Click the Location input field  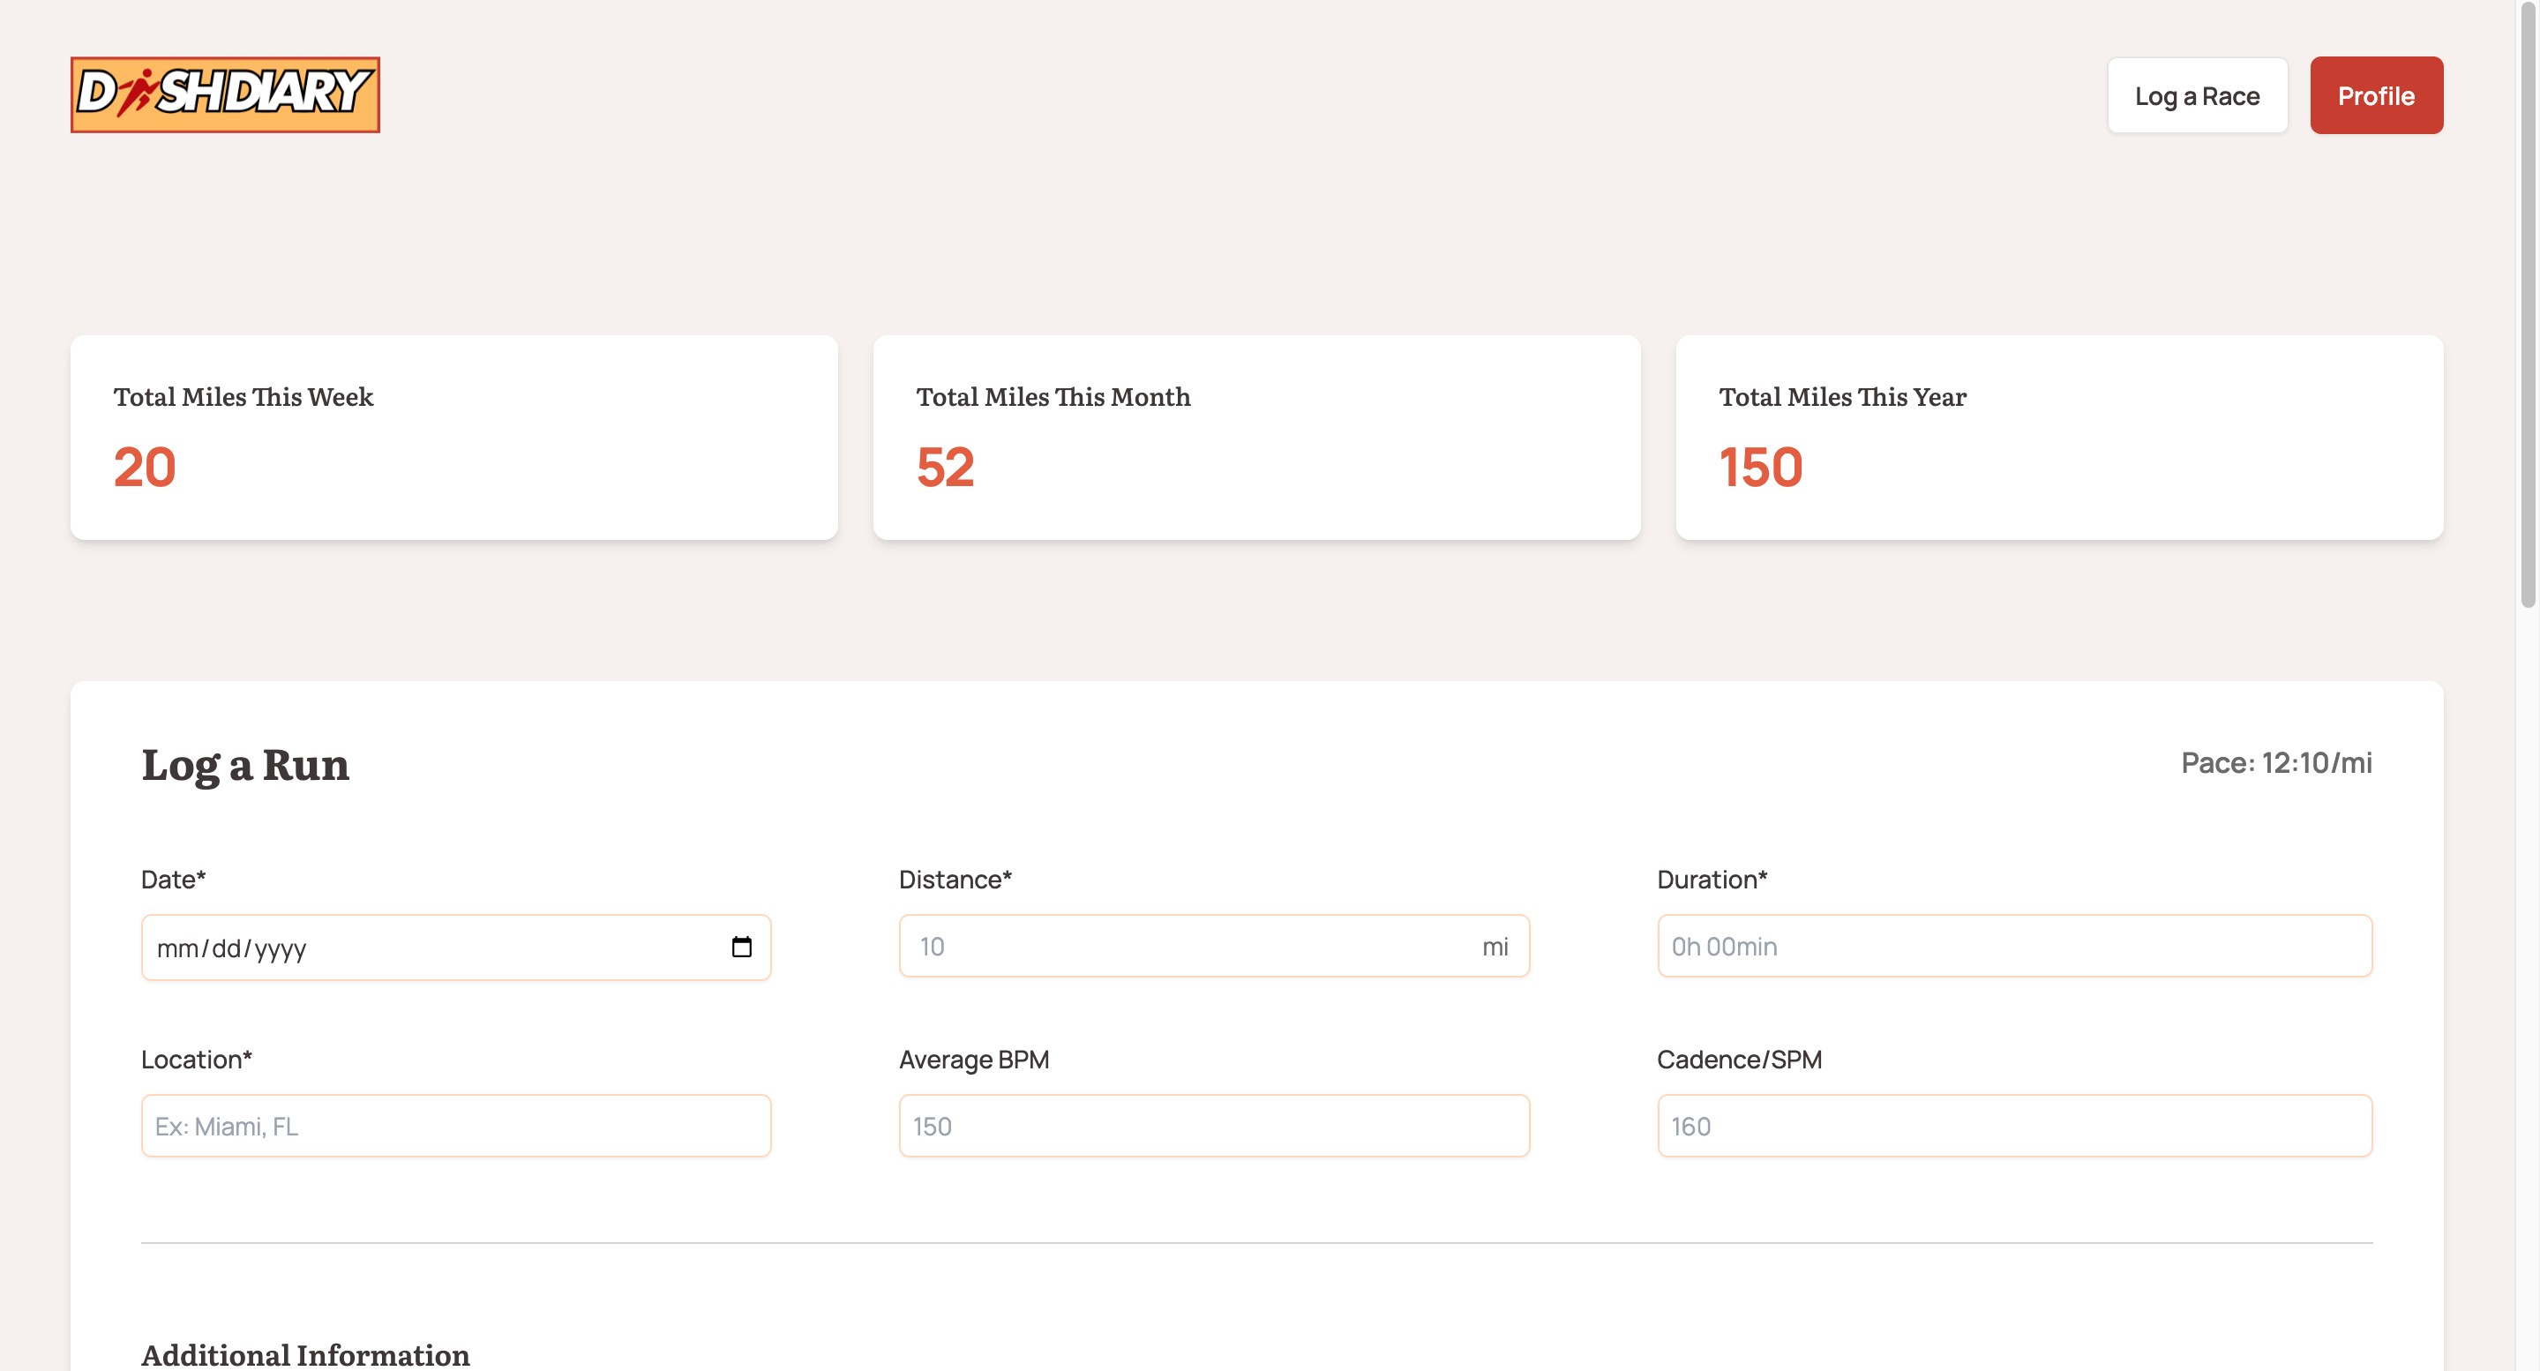453,1126
